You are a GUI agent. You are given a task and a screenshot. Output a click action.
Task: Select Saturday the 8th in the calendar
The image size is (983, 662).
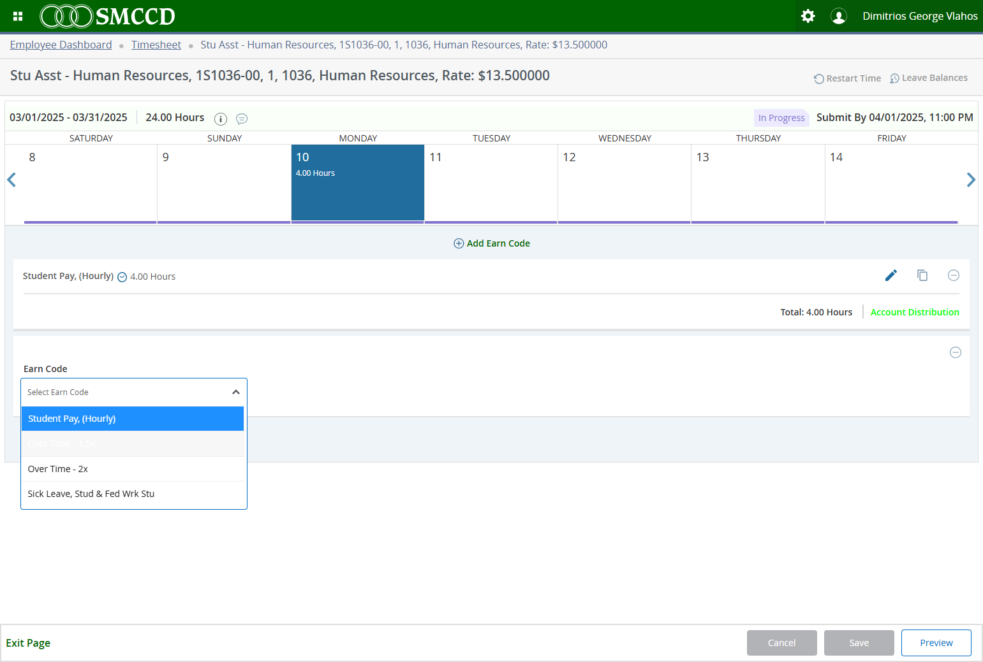(91, 183)
